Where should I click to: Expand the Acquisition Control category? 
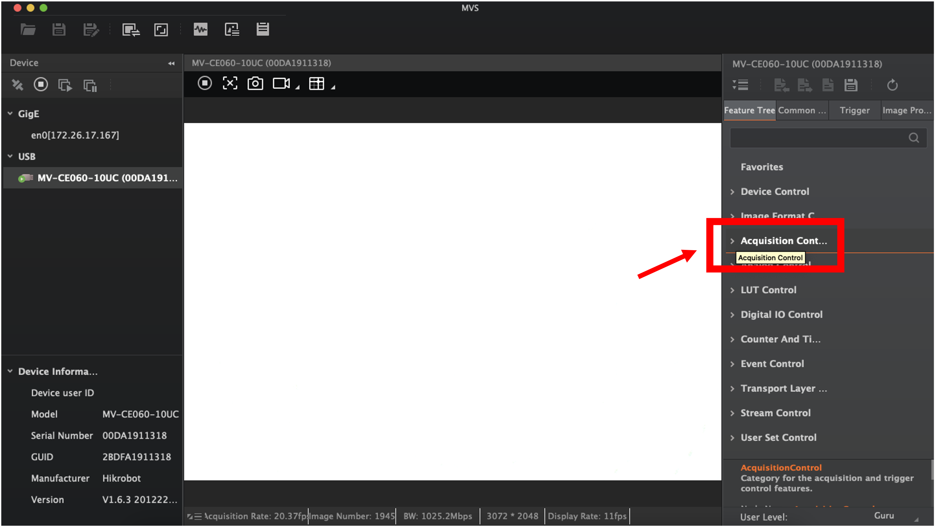coord(732,241)
